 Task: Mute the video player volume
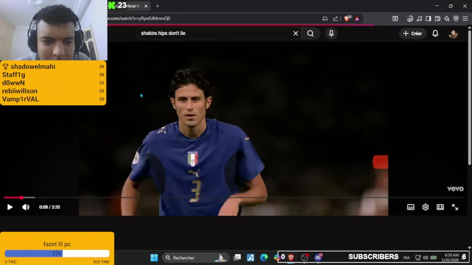pos(26,207)
